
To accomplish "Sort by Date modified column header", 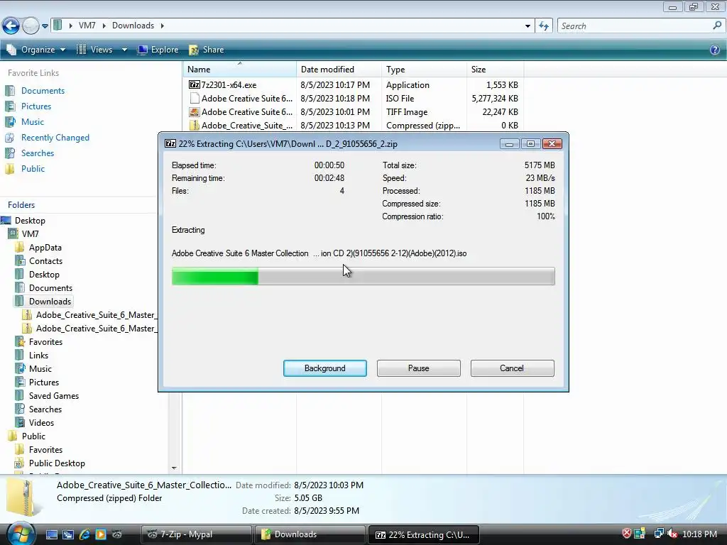I will tap(339, 69).
